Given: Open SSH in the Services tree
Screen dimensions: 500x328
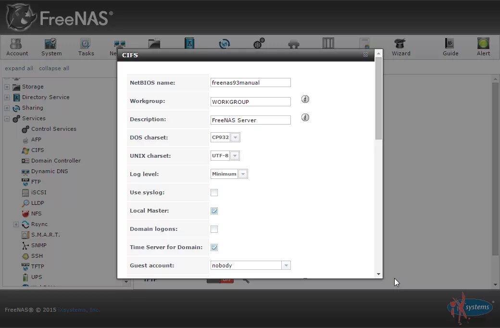Looking at the screenshot, I should (37, 255).
